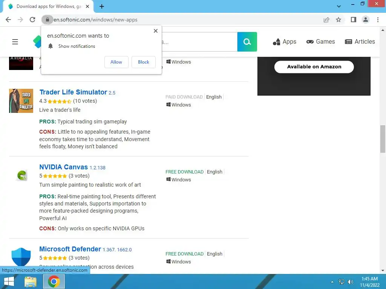Open the Softonic hamburger menu

[x=15, y=42]
